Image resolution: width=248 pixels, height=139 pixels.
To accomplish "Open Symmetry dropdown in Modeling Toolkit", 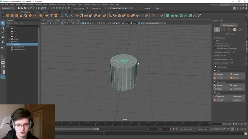I will click(221, 56).
